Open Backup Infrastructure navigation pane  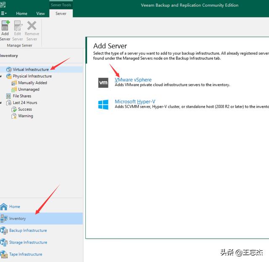28,230
